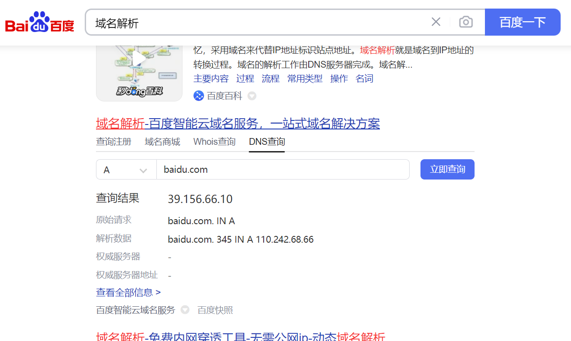This screenshot has height=341, width=571.
Task: Switch to the 域名商城 tab
Action: point(162,142)
